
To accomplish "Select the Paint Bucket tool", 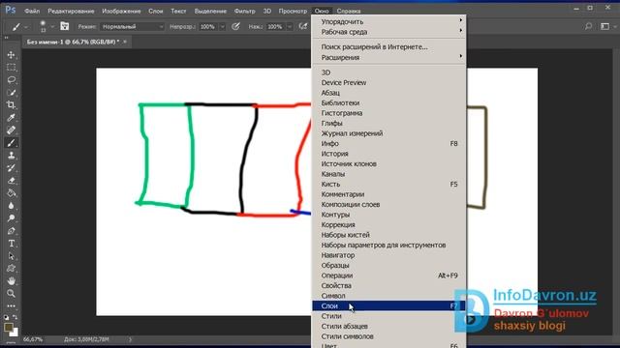I will [11, 193].
